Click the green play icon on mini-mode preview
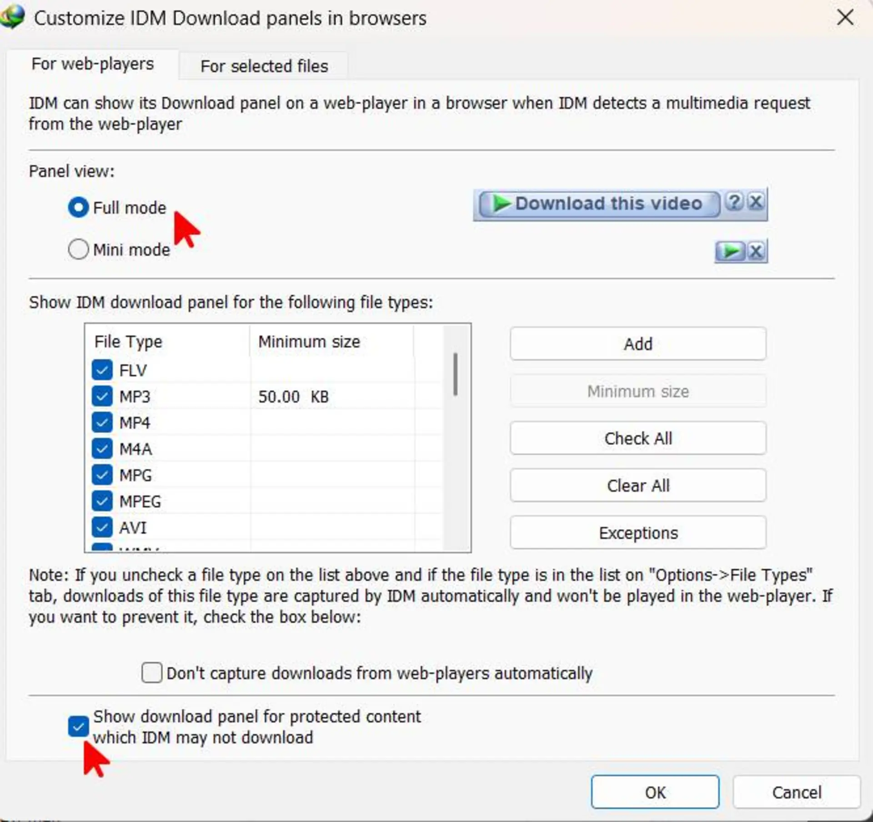The width and height of the screenshot is (873, 822). (730, 251)
